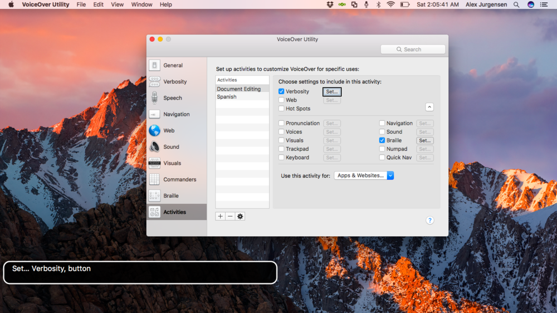Open the File menu
This screenshot has width=557, height=313.
click(81, 4)
